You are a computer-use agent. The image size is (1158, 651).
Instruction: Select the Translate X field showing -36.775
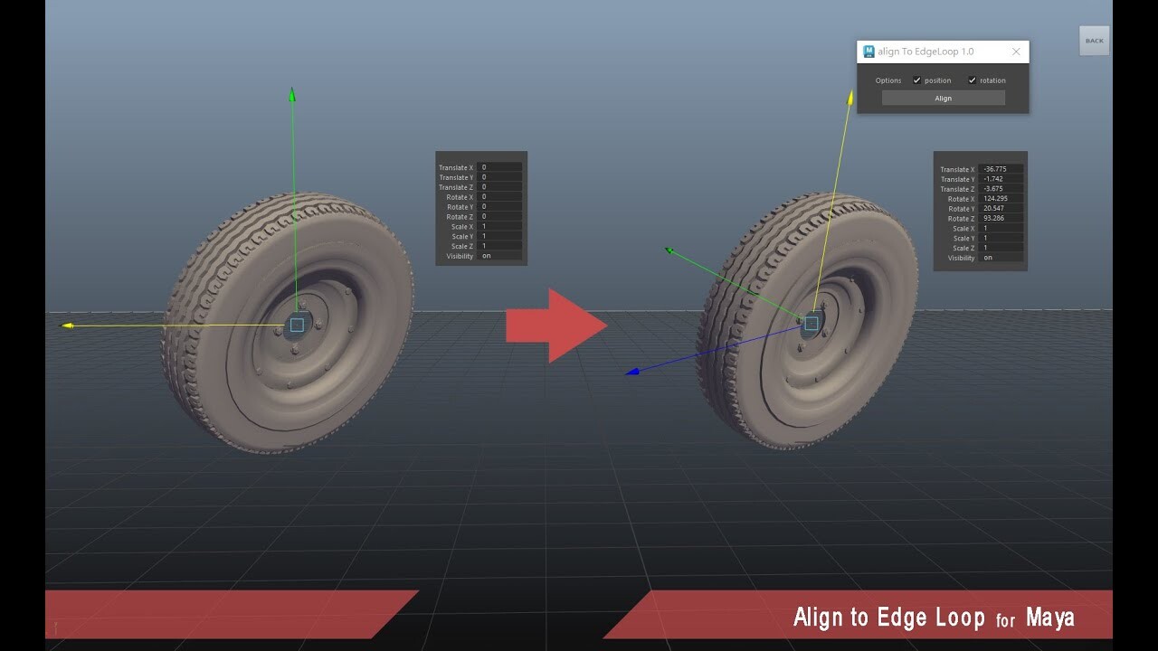1001,169
